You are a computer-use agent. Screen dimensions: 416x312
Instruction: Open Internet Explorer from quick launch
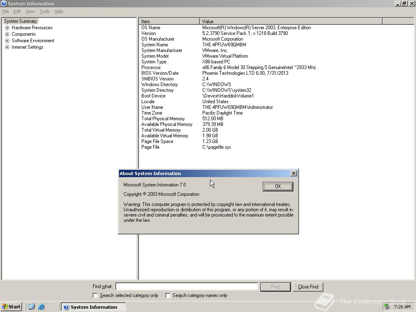[41, 307]
